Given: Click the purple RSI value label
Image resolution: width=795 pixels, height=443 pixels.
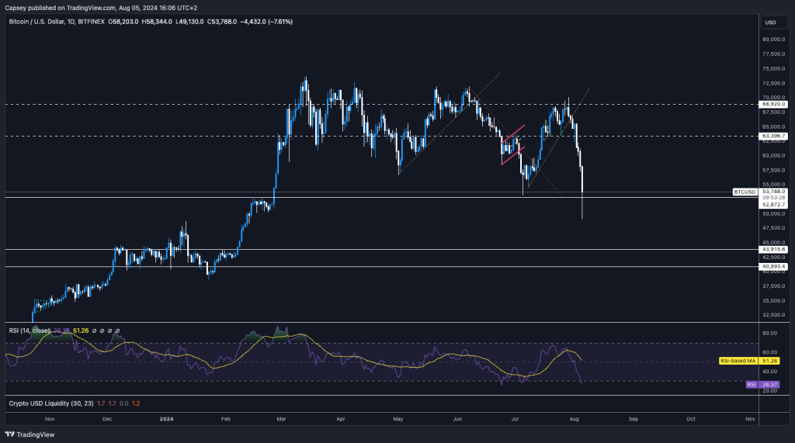Looking at the screenshot, I should (x=752, y=384).
